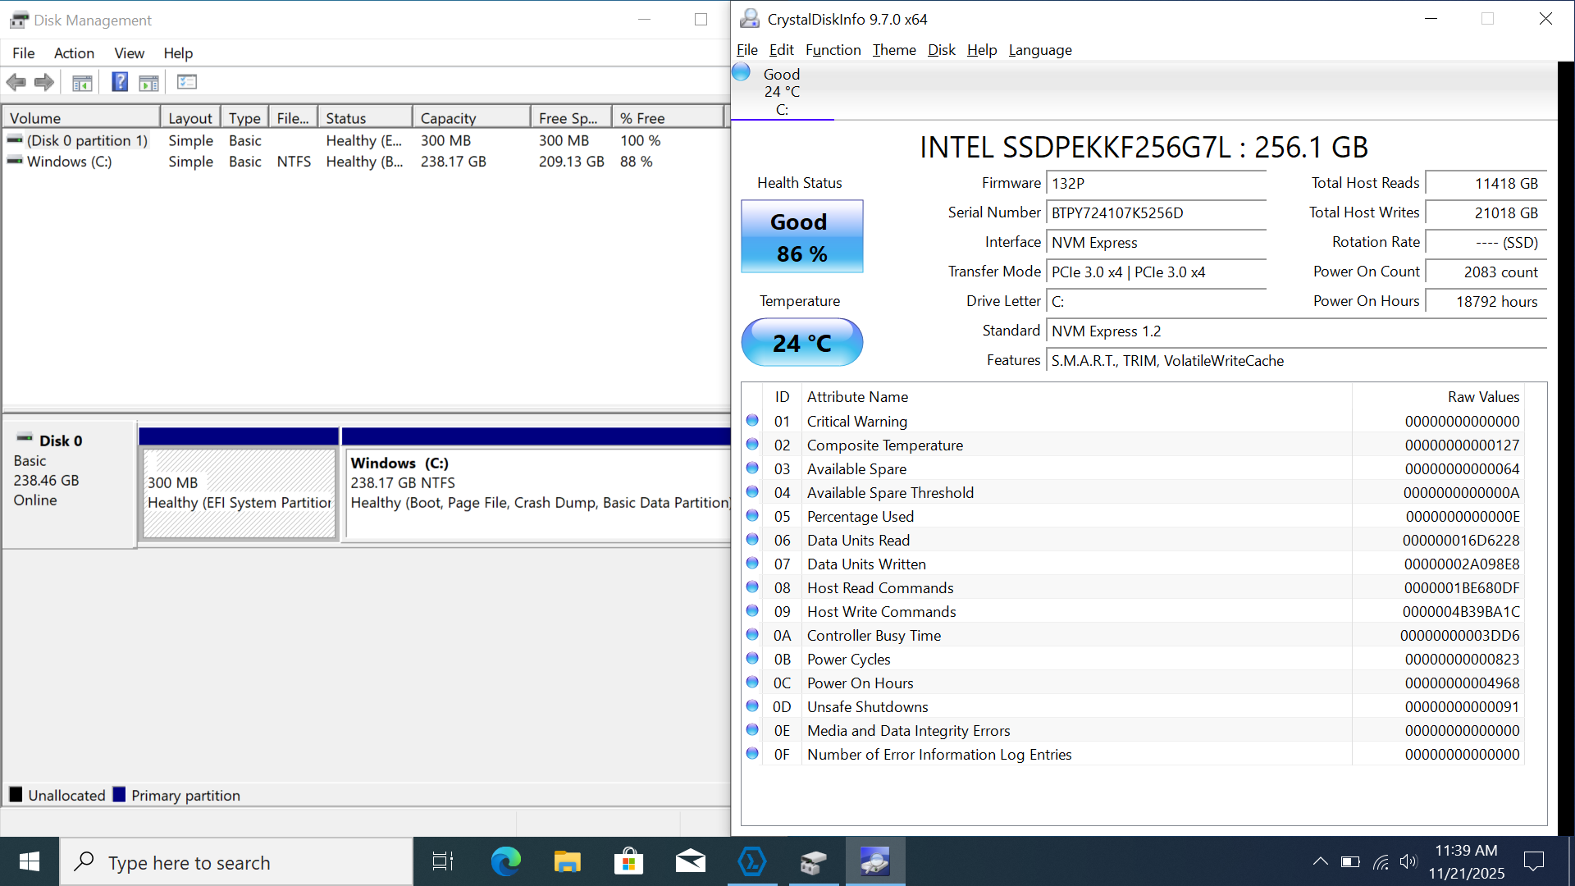The height and width of the screenshot is (886, 1575).
Task: Click the checklist Settings toolbar icon
Action: [x=187, y=82]
